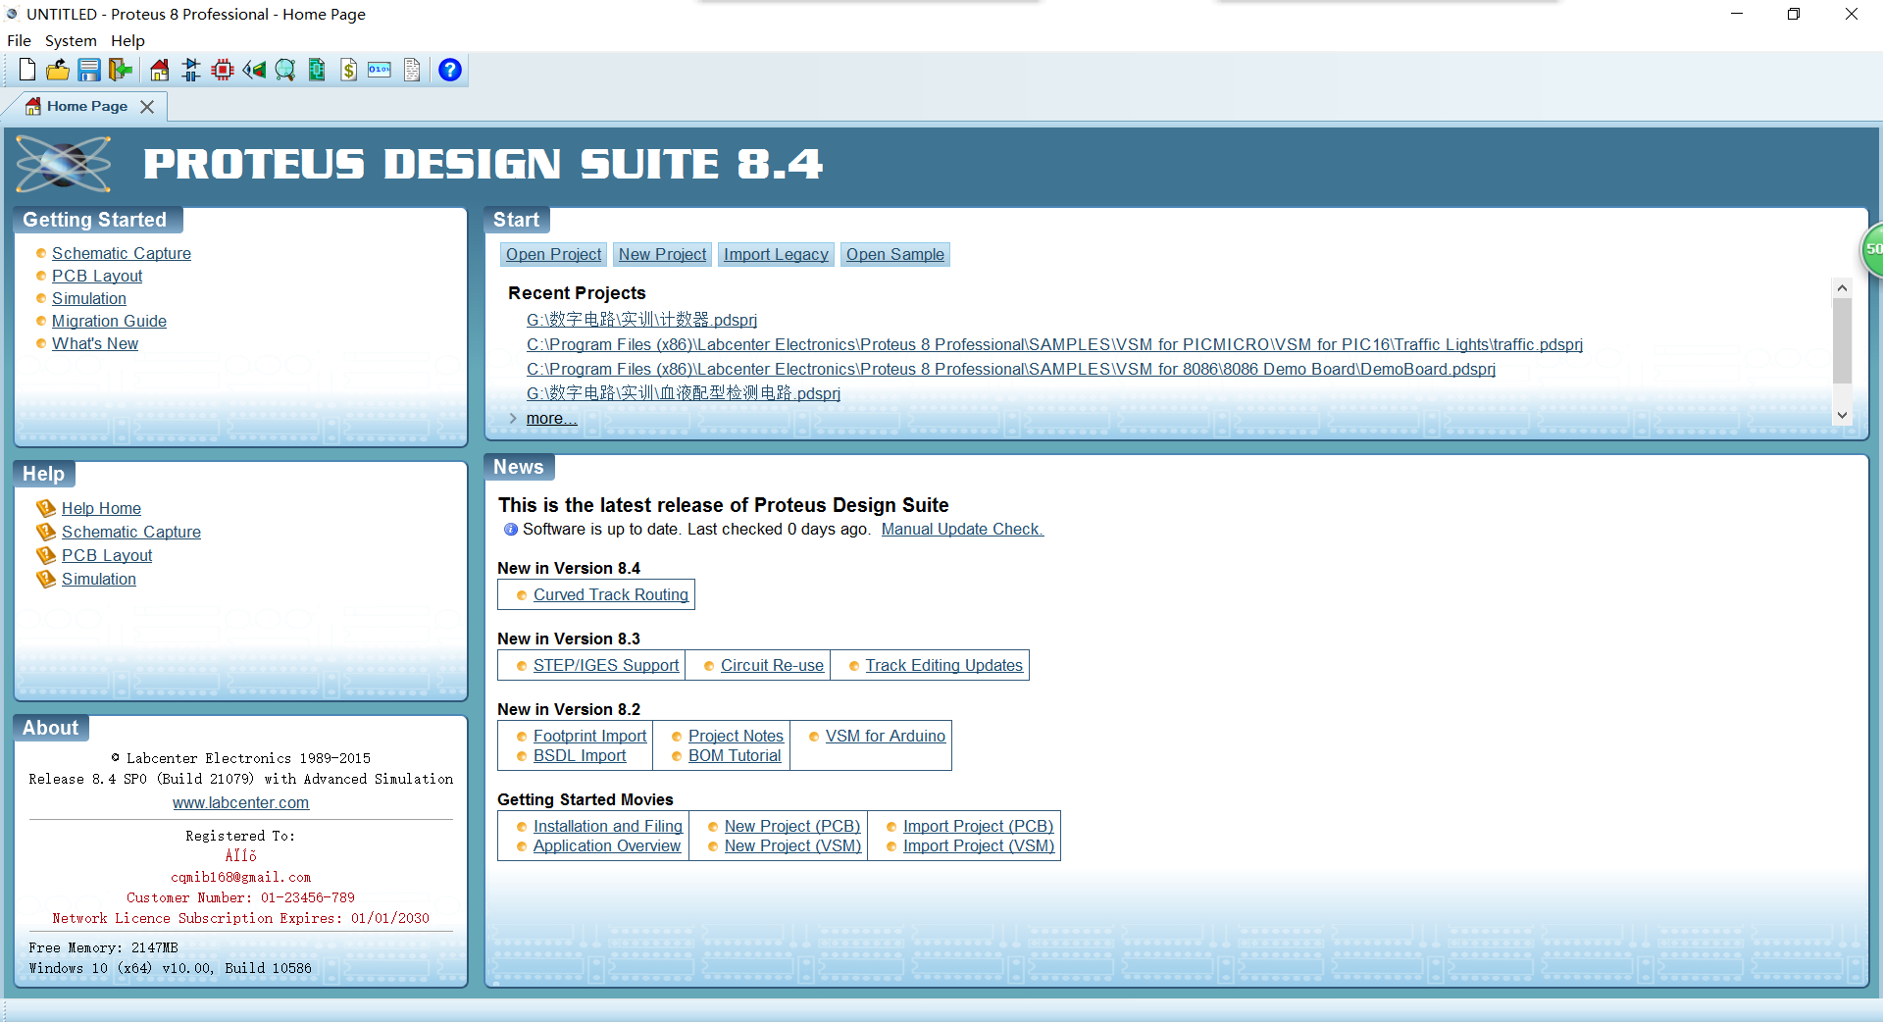Open the recent DemoBoard.pdsprj project

1011,369
